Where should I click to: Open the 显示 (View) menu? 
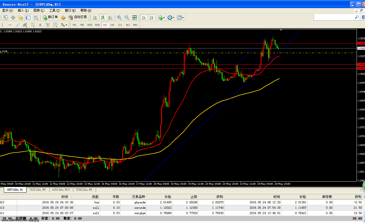7,11
